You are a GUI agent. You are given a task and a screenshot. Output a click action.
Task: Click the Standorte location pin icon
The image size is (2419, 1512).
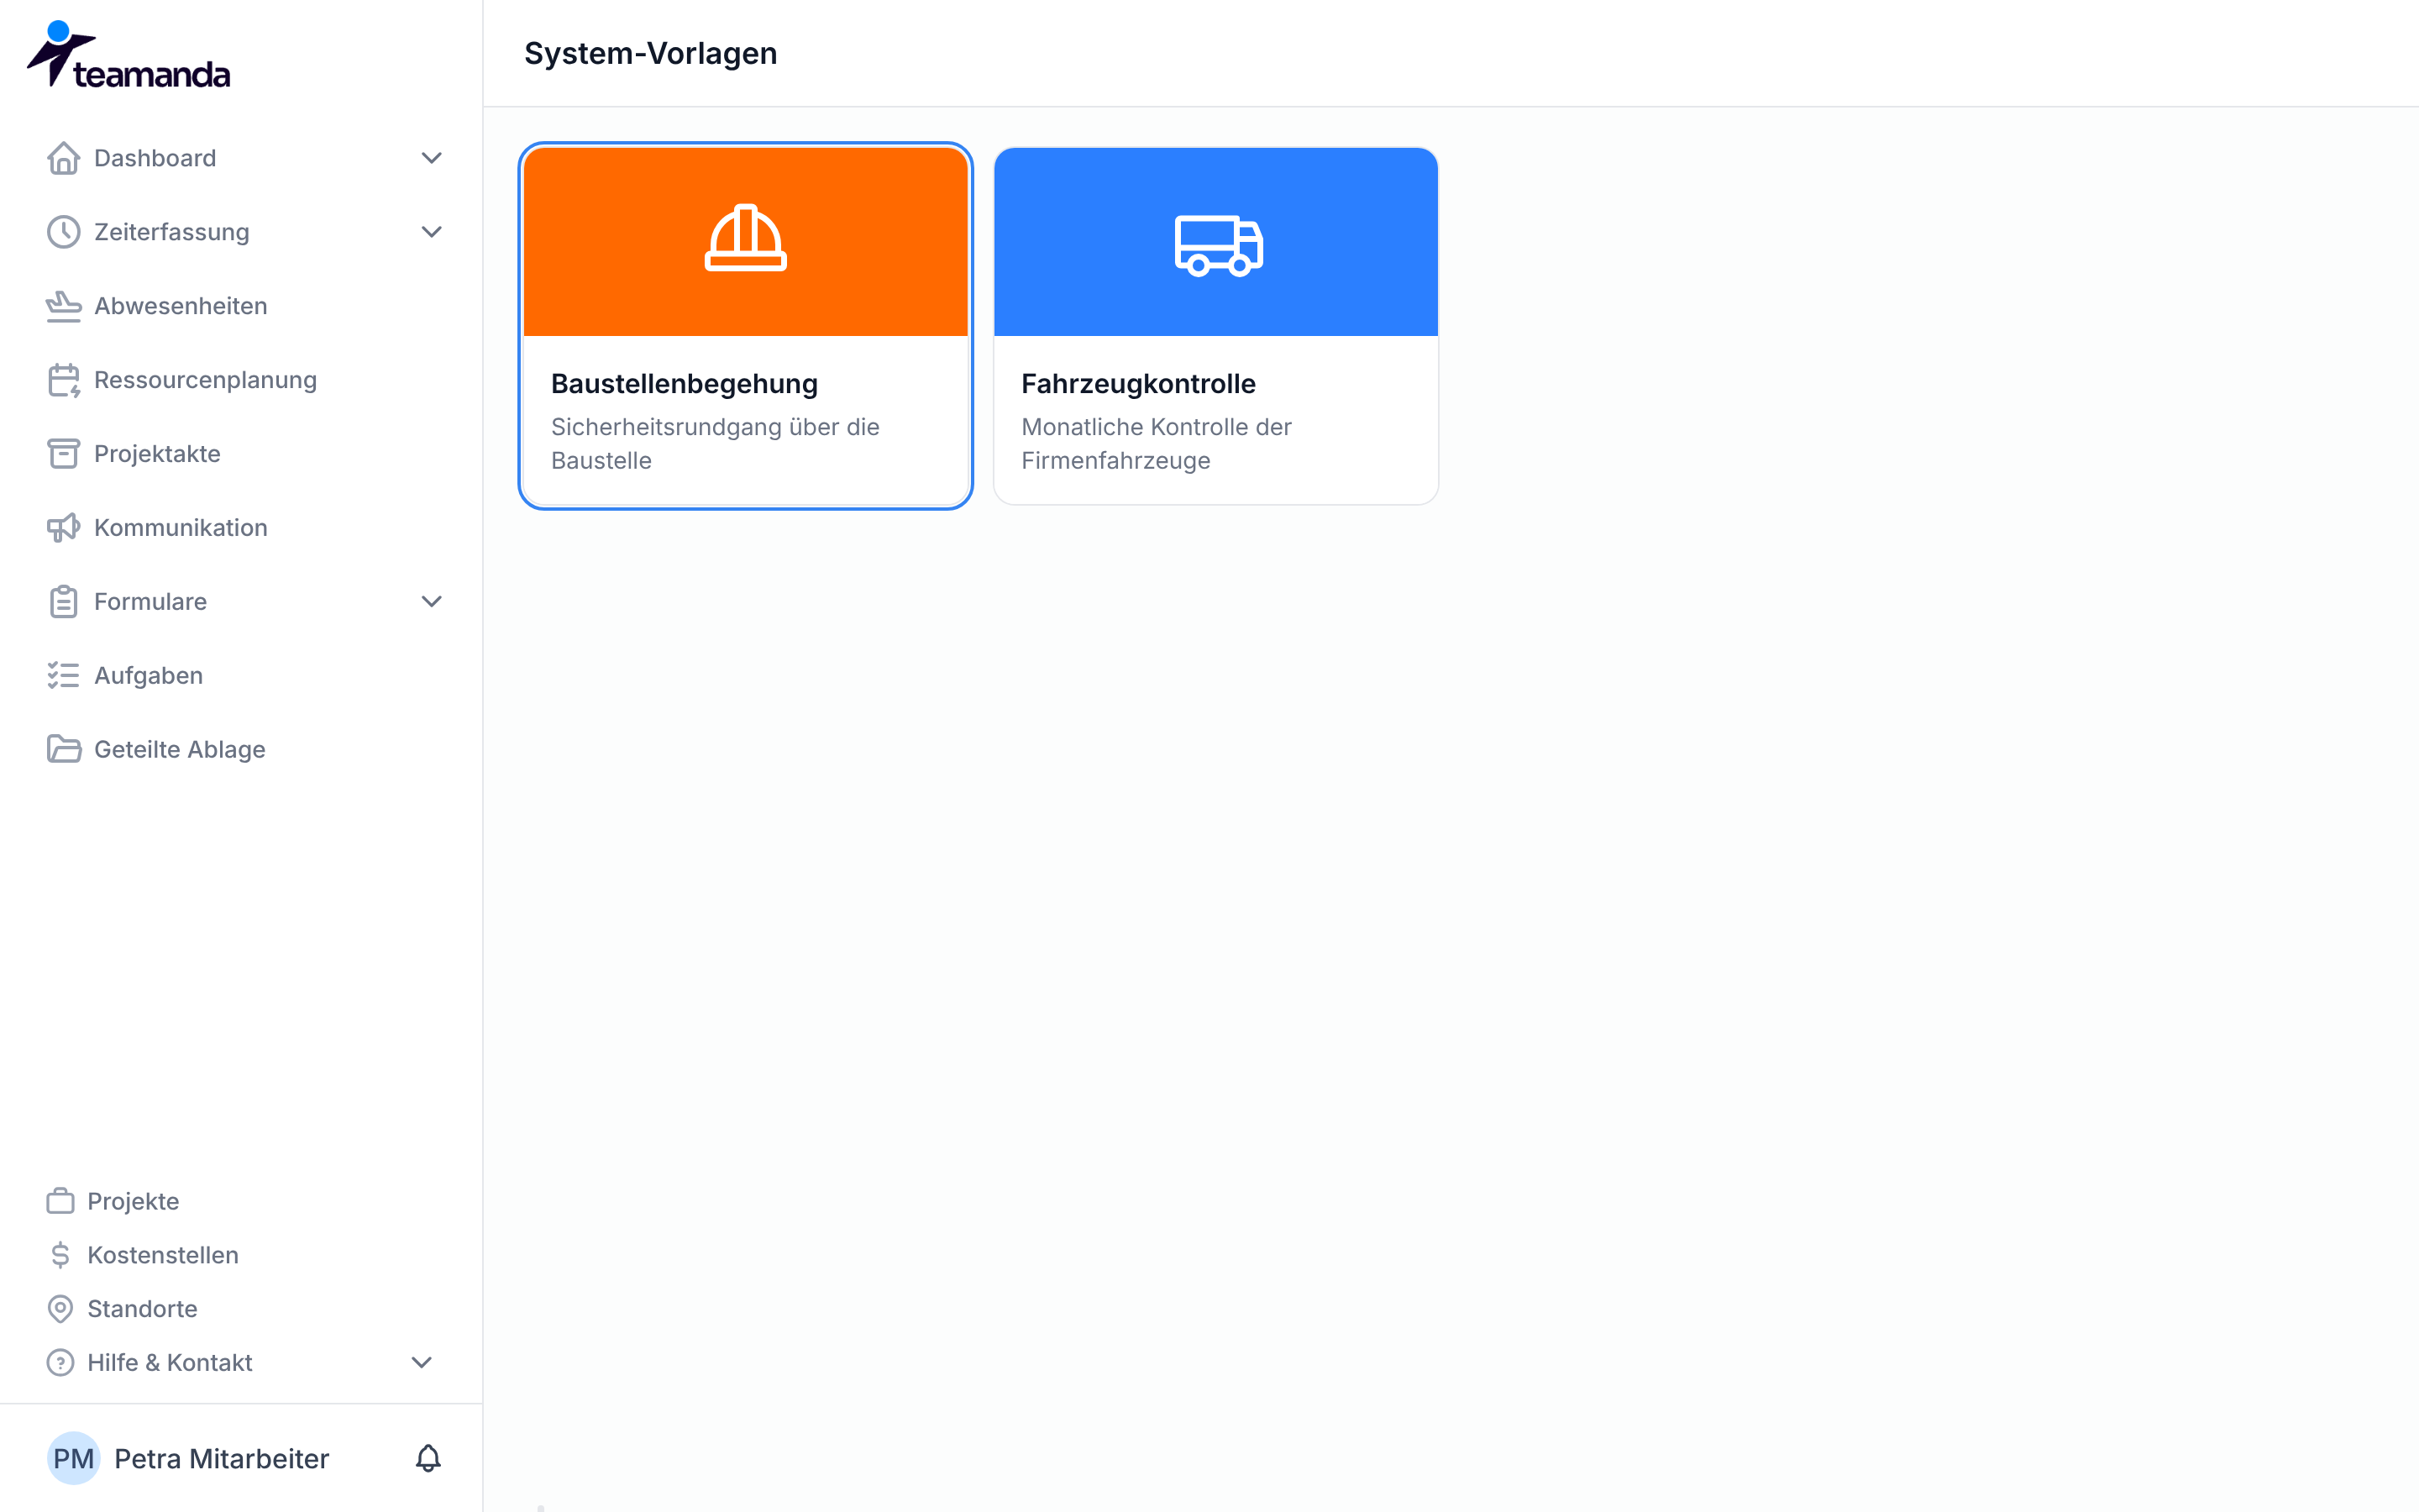pos(61,1309)
